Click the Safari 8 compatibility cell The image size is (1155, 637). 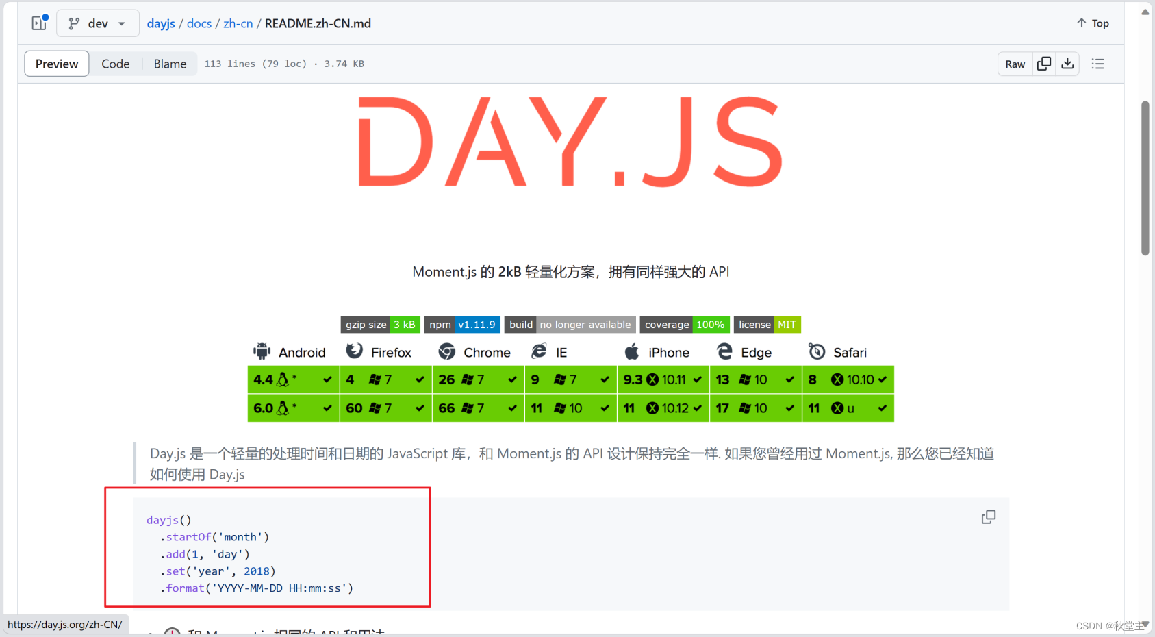848,379
